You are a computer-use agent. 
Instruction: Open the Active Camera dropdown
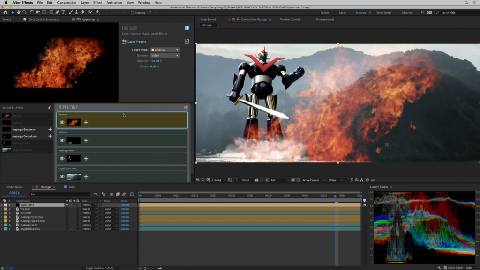313,180
